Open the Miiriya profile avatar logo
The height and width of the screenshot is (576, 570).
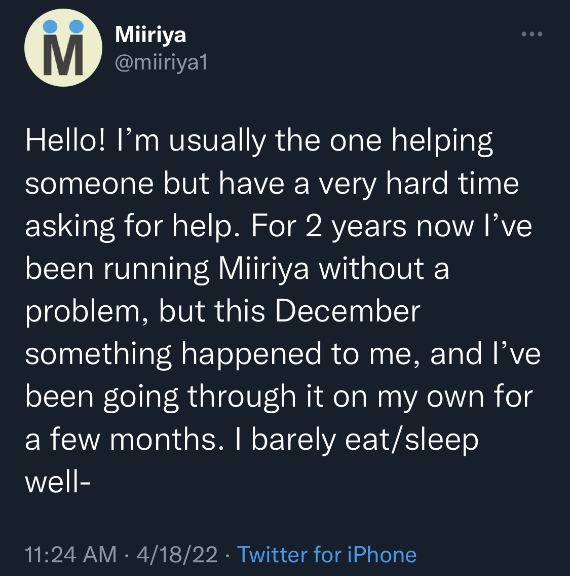[63, 48]
